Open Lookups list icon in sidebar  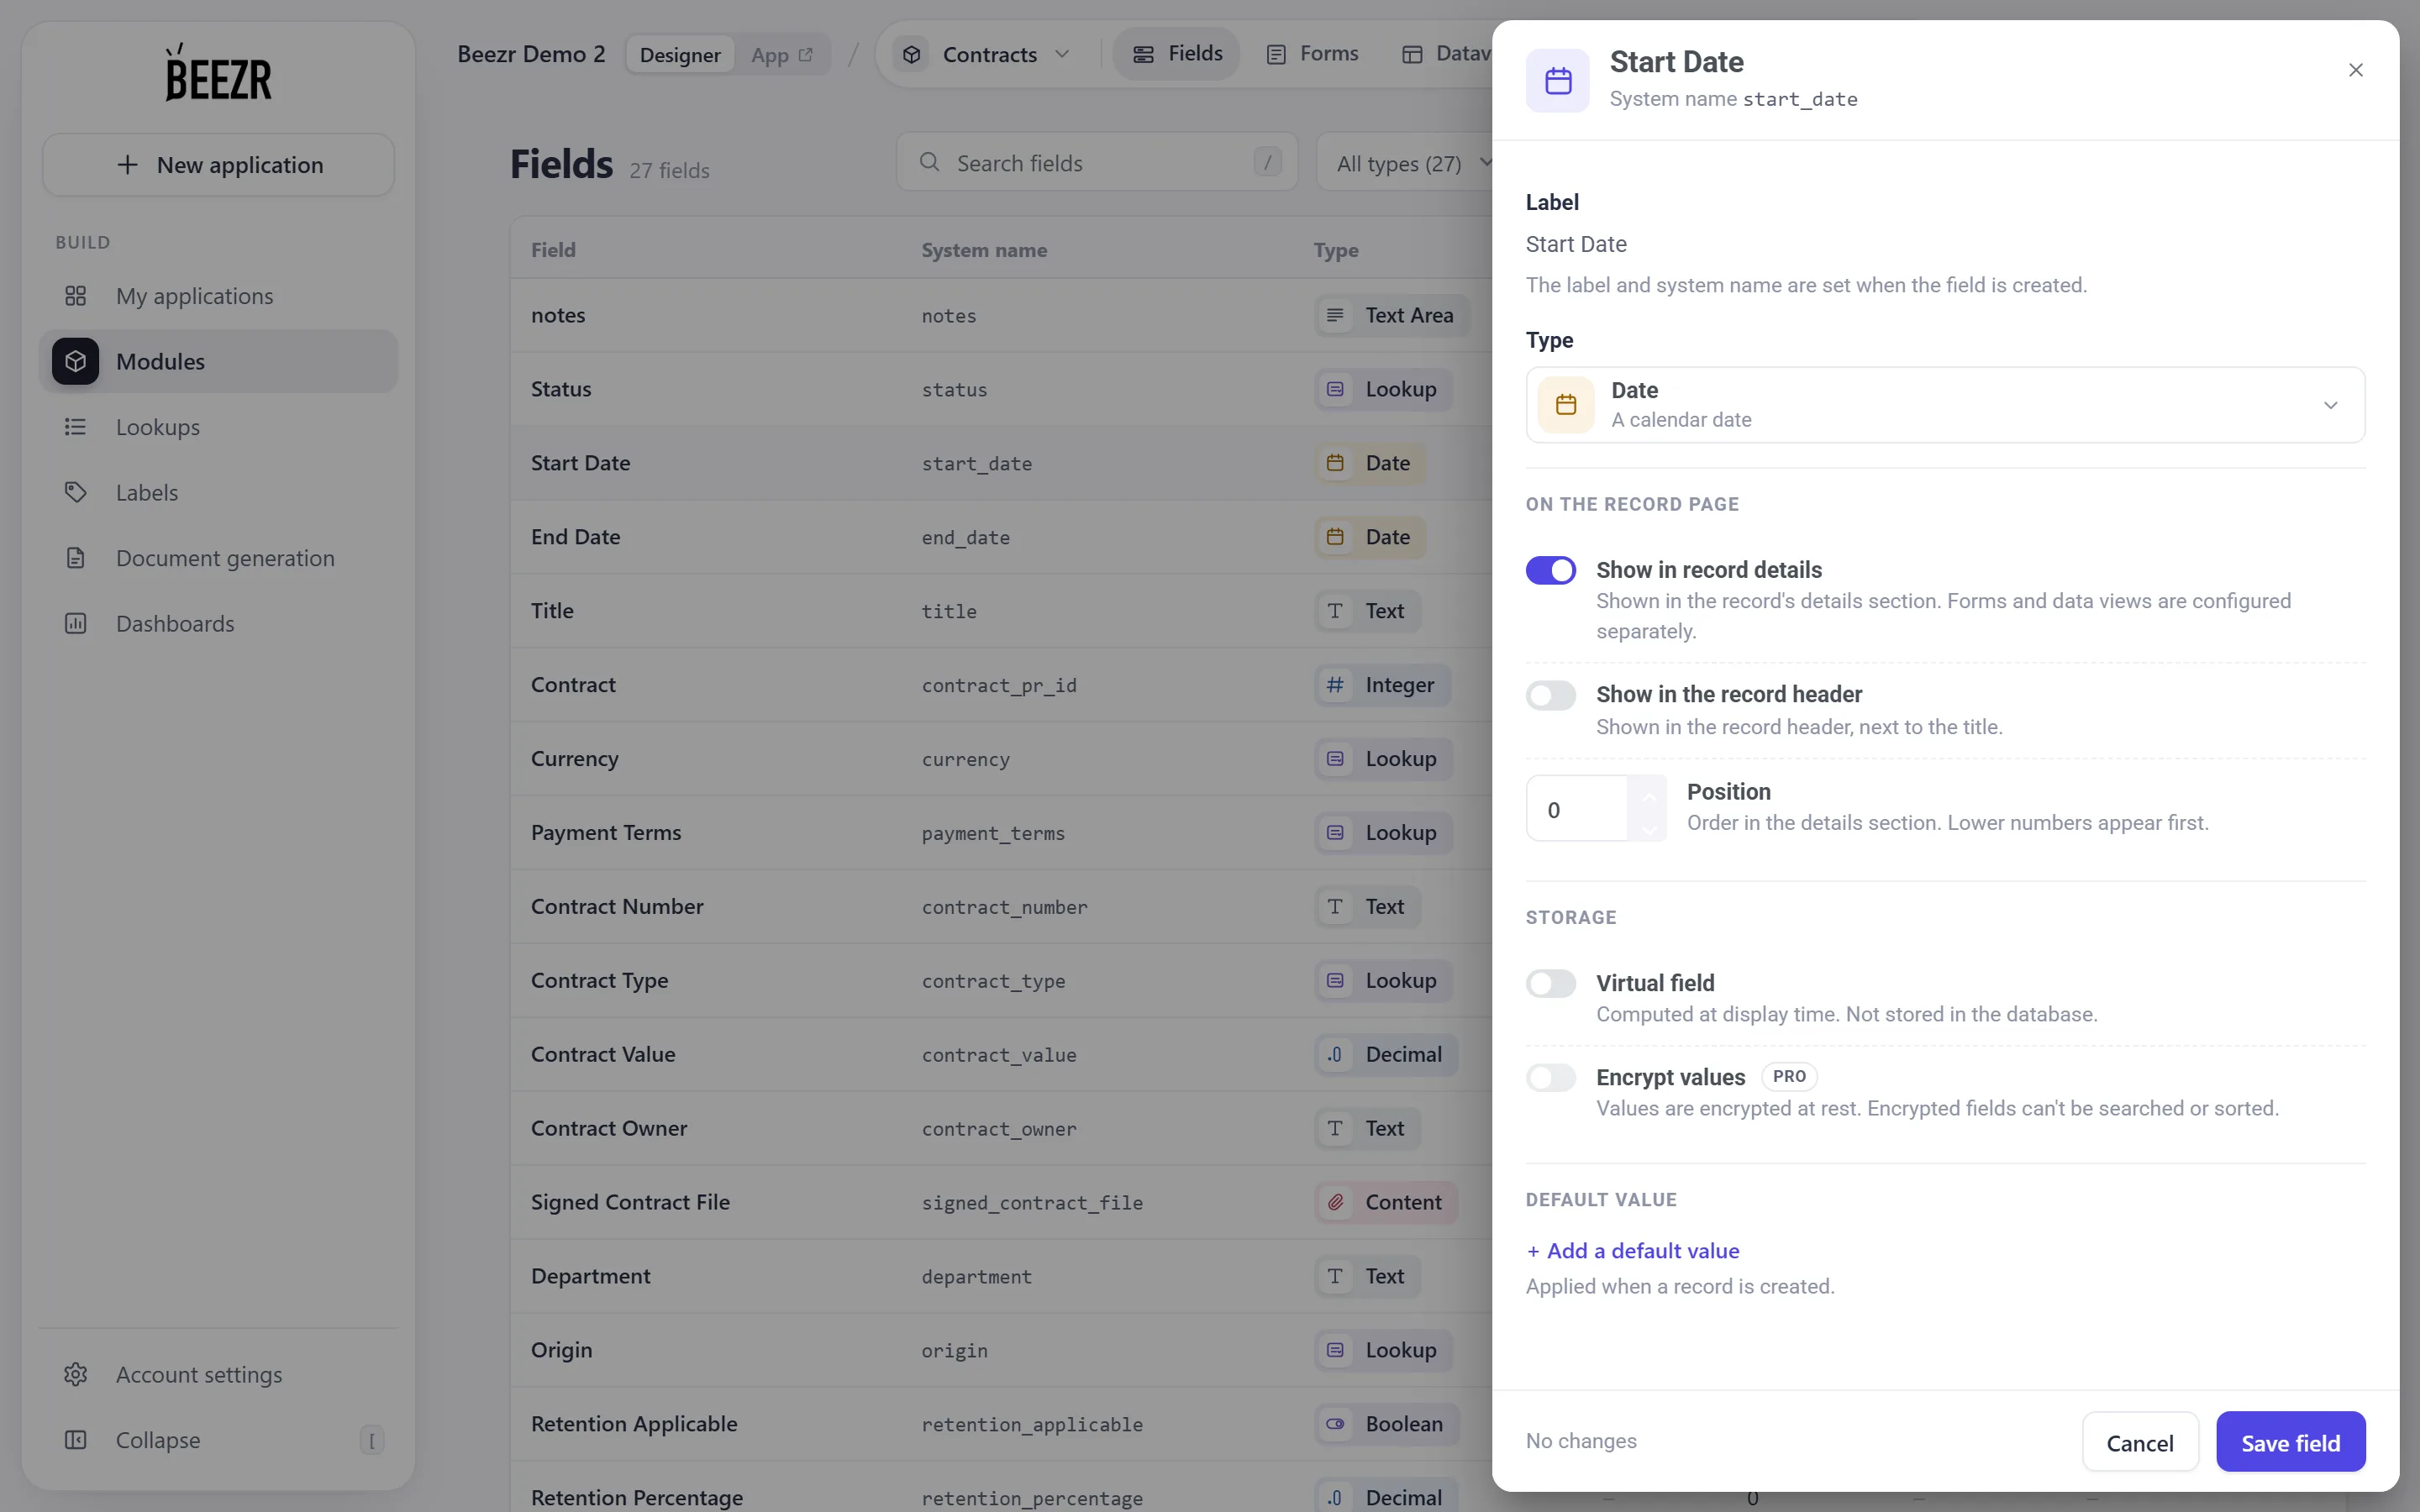point(75,427)
